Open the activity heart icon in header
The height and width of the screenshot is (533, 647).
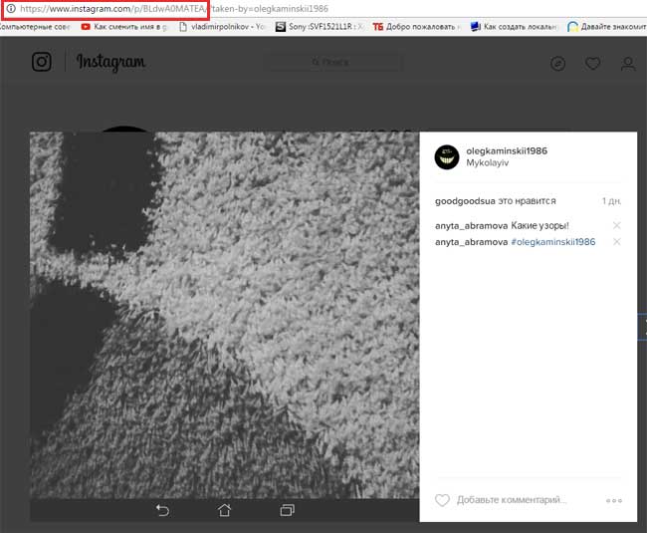[592, 64]
